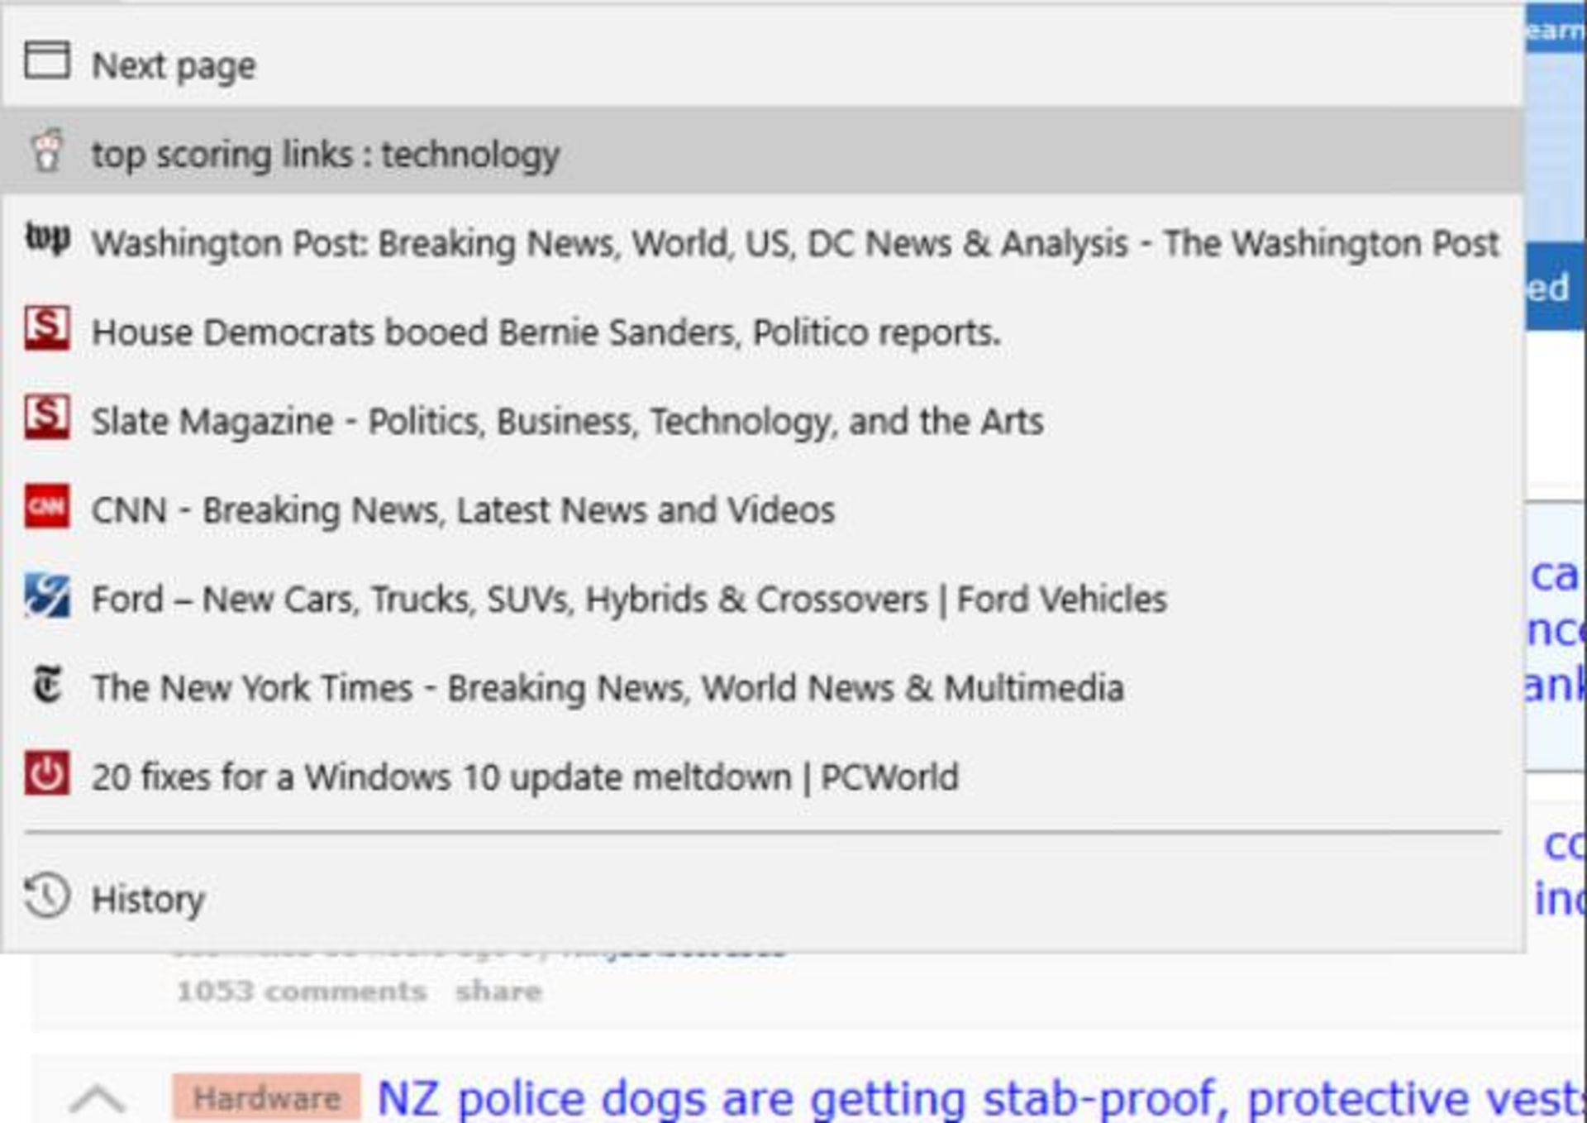Viewport: 1587px width, 1123px height.
Task: Upvote the NZ police dogs post
Action: point(98,1098)
